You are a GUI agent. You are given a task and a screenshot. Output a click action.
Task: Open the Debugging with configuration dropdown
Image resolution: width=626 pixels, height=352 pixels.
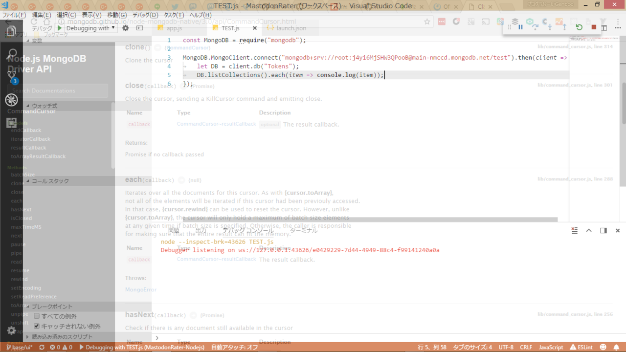click(x=91, y=28)
